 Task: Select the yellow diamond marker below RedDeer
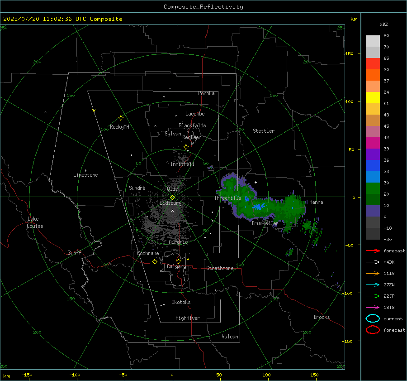click(186, 147)
